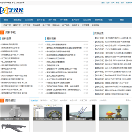Open 搜索 in the navigation bar
The width and height of the screenshot is (132, 132).
(122, 20)
